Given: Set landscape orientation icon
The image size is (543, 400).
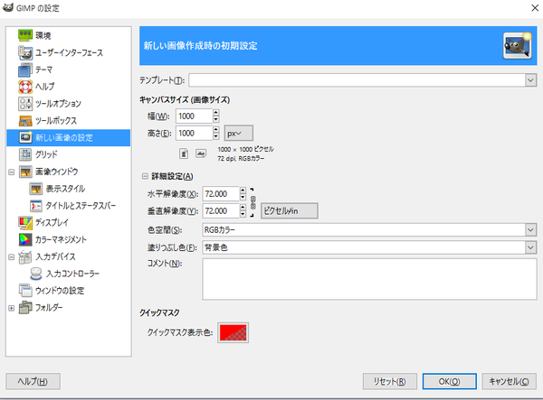Looking at the screenshot, I should tap(201, 153).
